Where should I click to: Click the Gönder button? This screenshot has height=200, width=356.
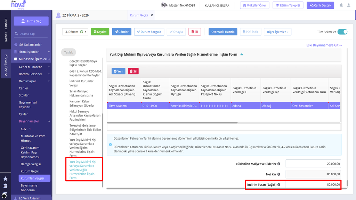click(x=122, y=32)
